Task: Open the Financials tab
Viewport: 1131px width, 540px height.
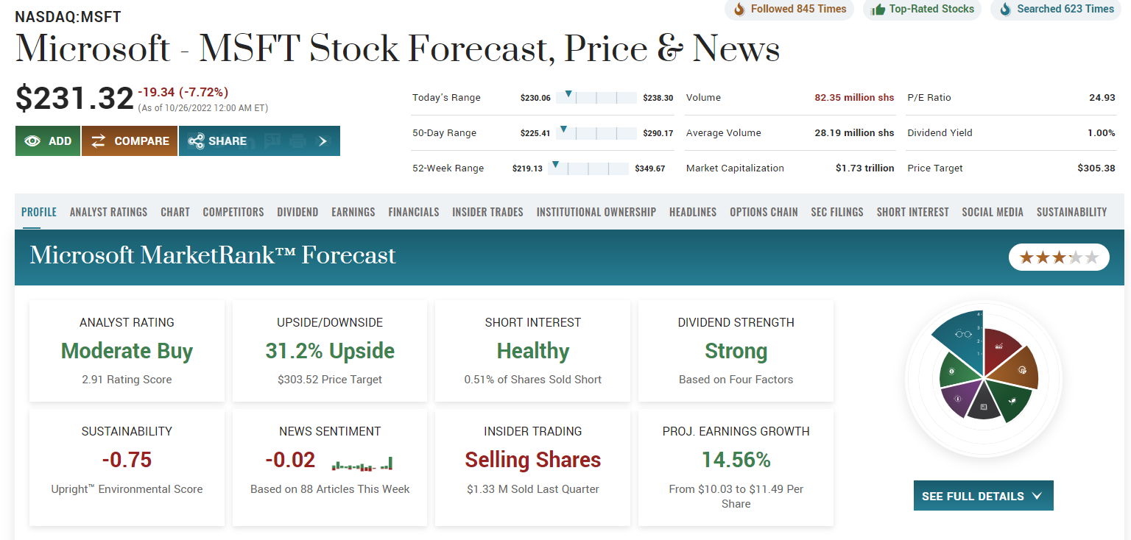Action: coord(414,212)
